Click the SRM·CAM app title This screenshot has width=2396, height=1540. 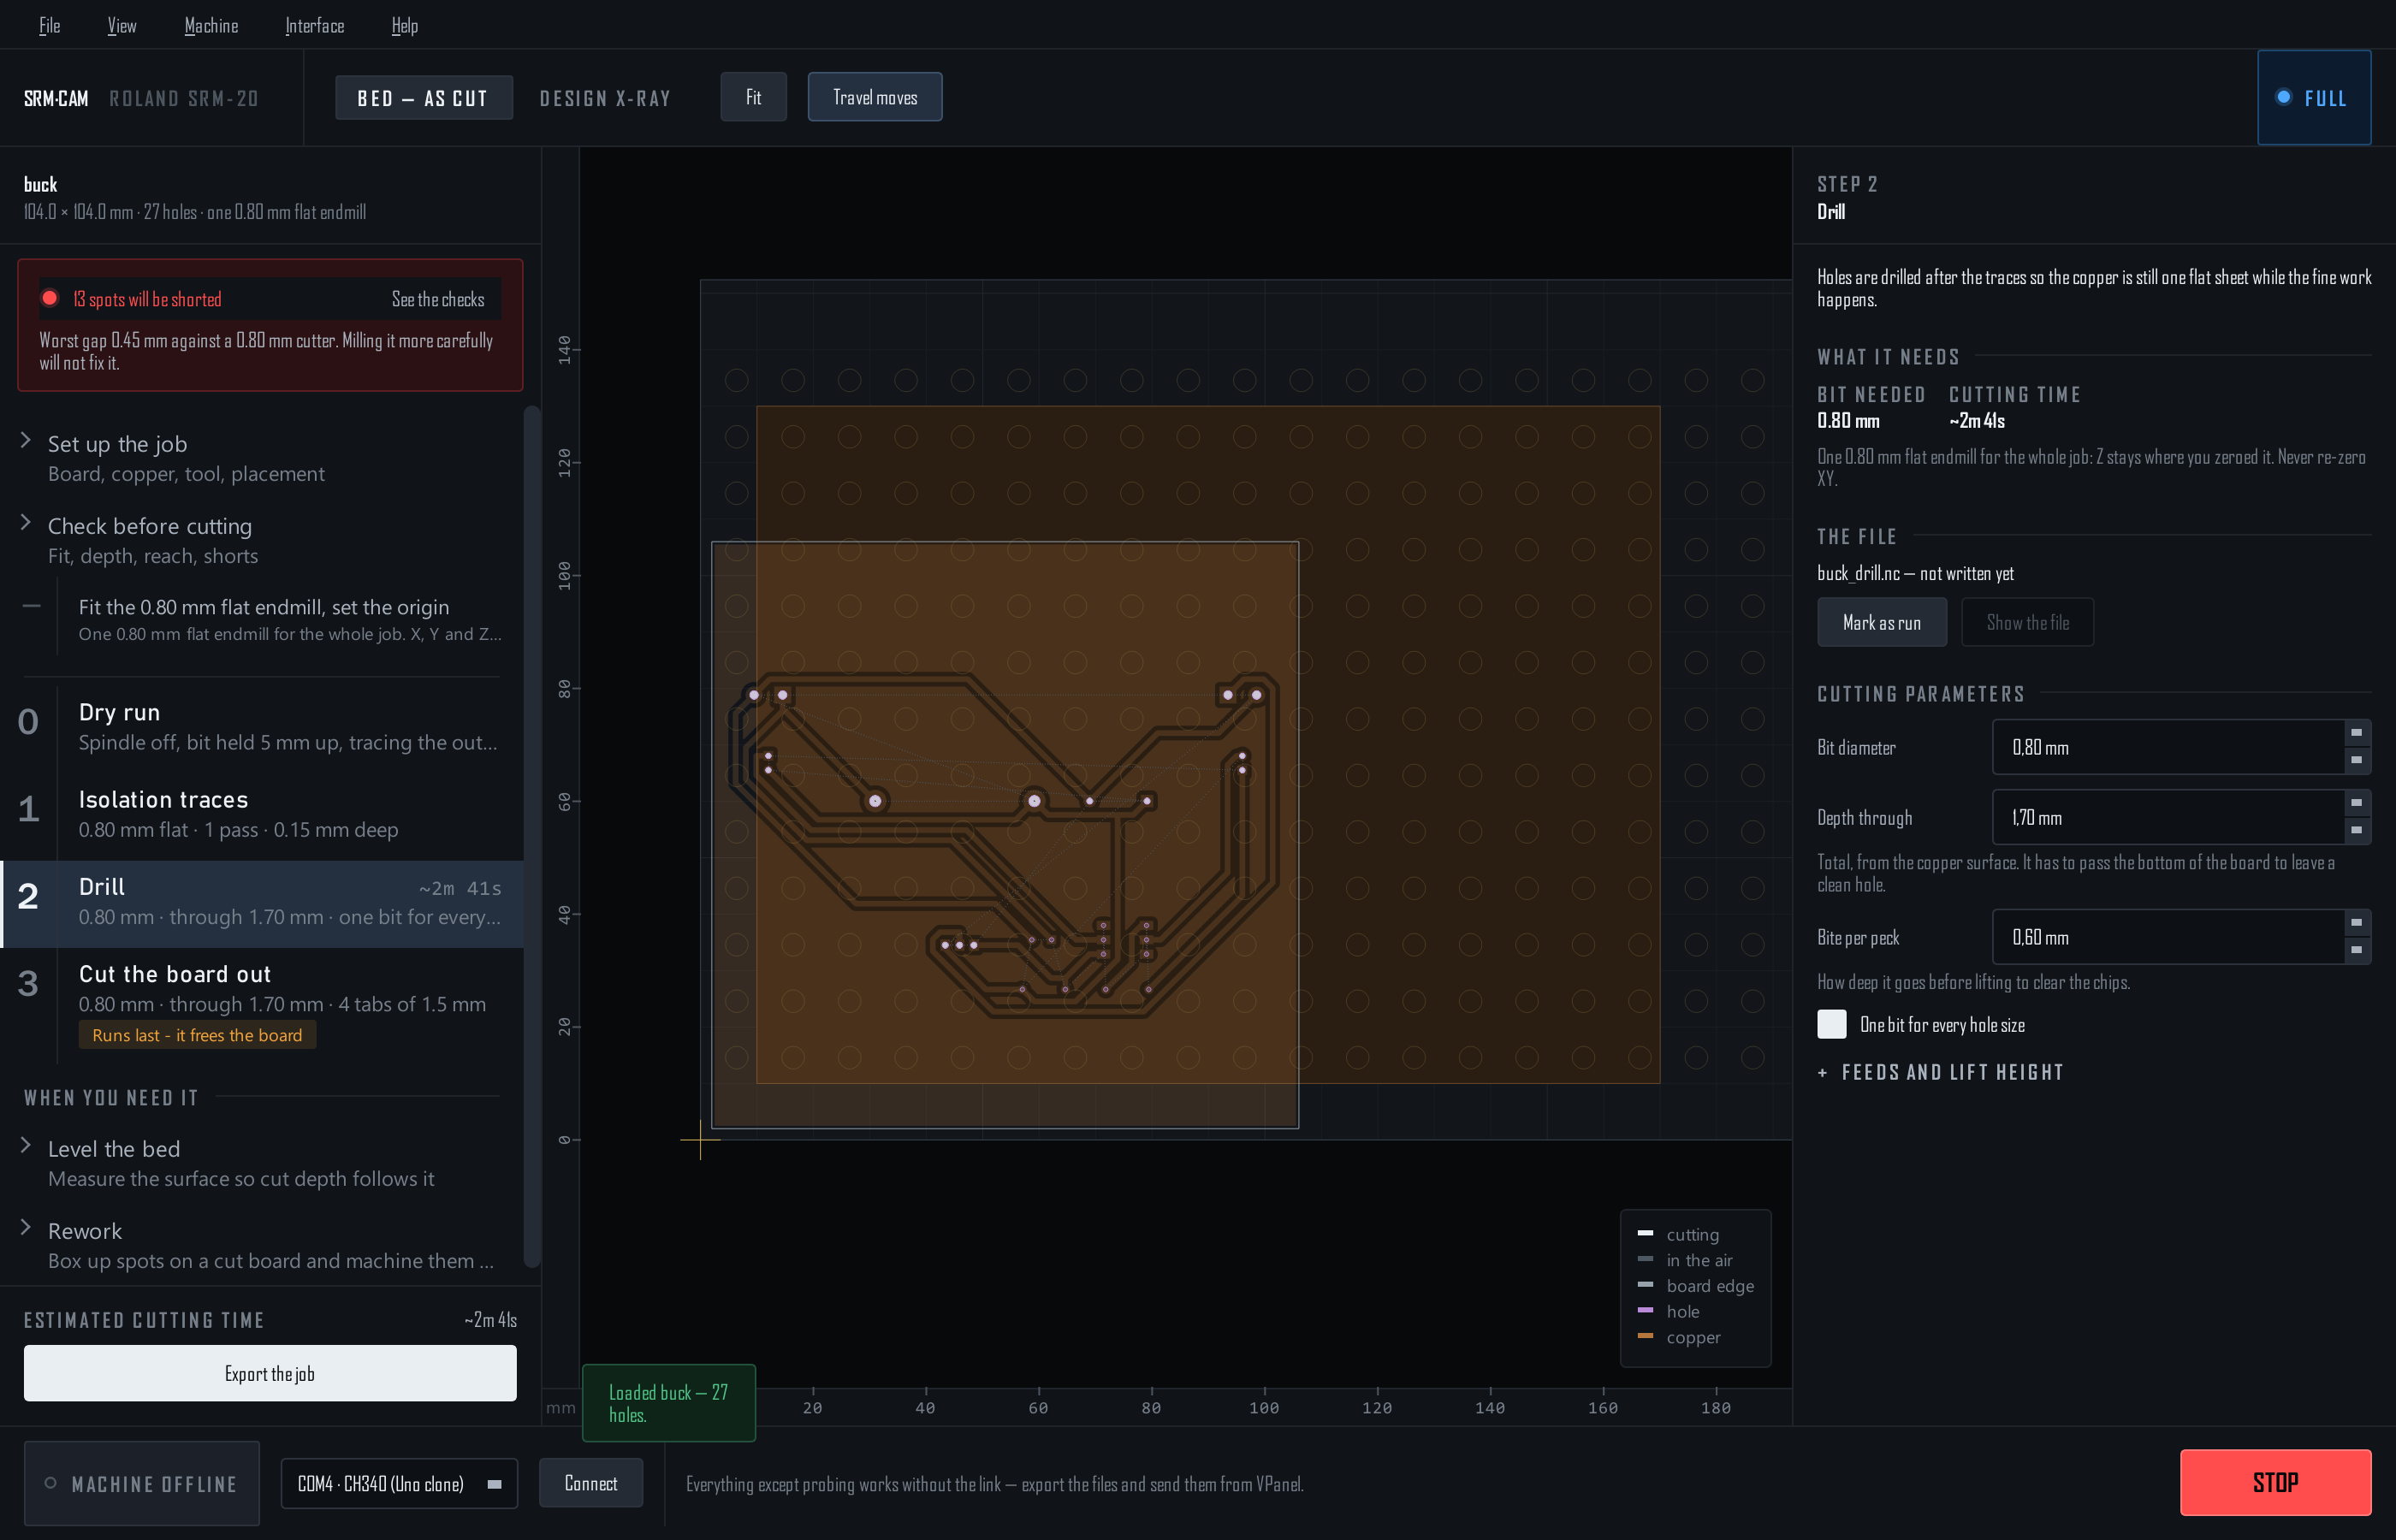tap(56, 98)
